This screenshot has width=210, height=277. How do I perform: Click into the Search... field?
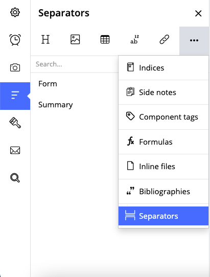(x=75, y=64)
